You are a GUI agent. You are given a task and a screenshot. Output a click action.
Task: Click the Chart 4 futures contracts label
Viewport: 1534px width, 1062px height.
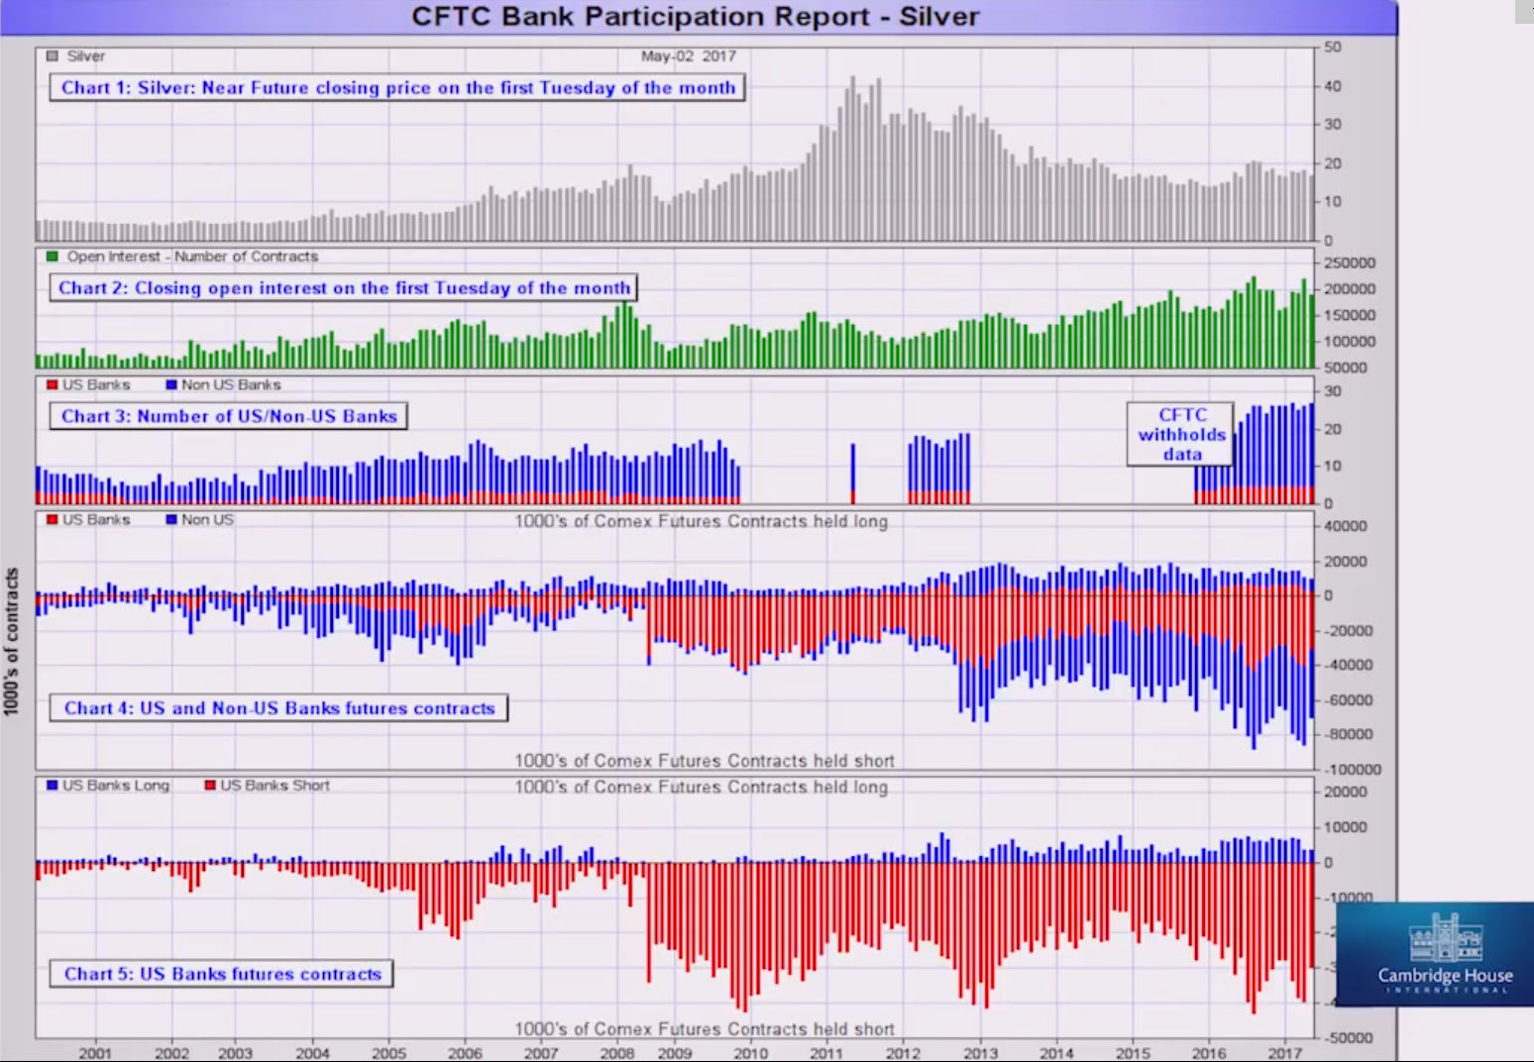click(278, 708)
